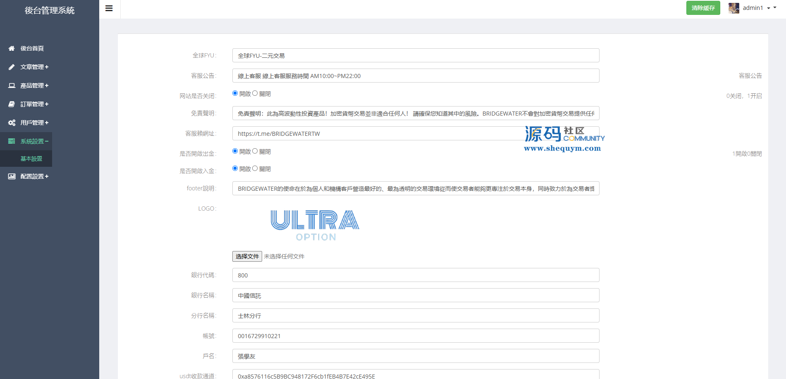
Task: Go to 後台首頁 in sidebar
Action: point(32,48)
